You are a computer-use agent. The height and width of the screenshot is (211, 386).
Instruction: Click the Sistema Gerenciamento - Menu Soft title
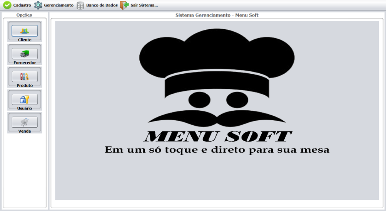(x=217, y=15)
